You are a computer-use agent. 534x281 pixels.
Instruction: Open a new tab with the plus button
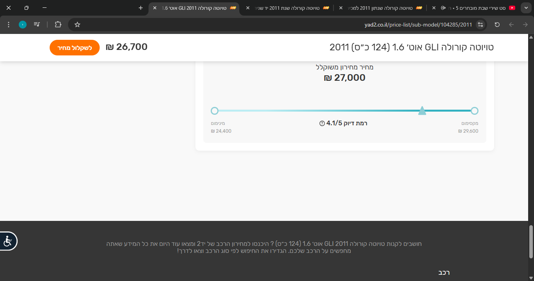[141, 8]
